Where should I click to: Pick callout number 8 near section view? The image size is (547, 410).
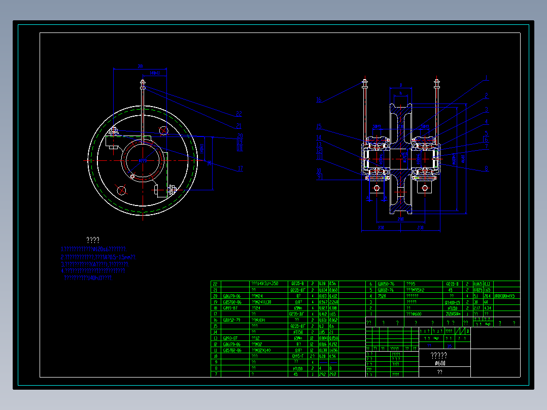coord(486,168)
